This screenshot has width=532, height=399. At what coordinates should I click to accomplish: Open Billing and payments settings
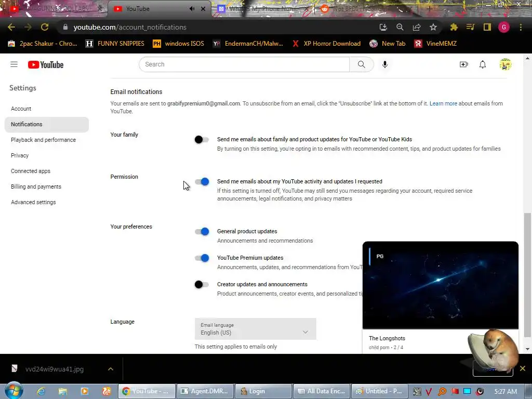(46, 187)
